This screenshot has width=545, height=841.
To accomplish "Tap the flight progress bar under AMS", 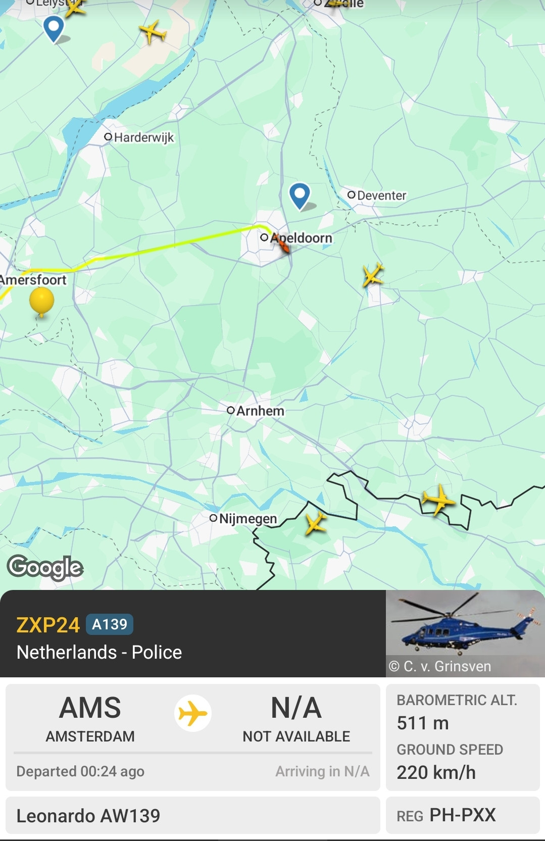I will tap(193, 753).
